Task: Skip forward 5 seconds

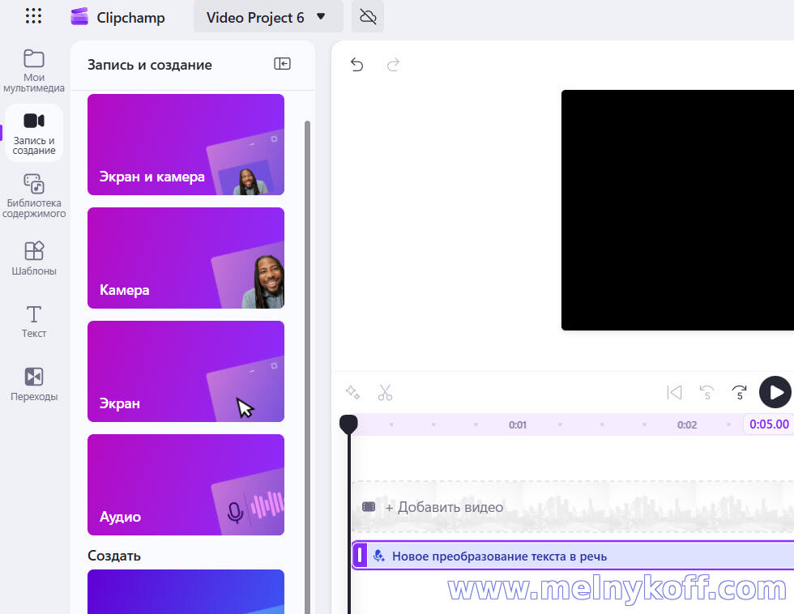Action: coord(739,393)
